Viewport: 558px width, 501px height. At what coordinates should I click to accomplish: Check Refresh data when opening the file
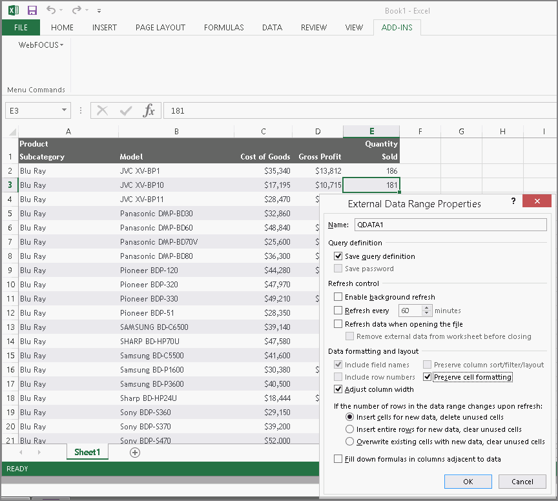point(338,324)
